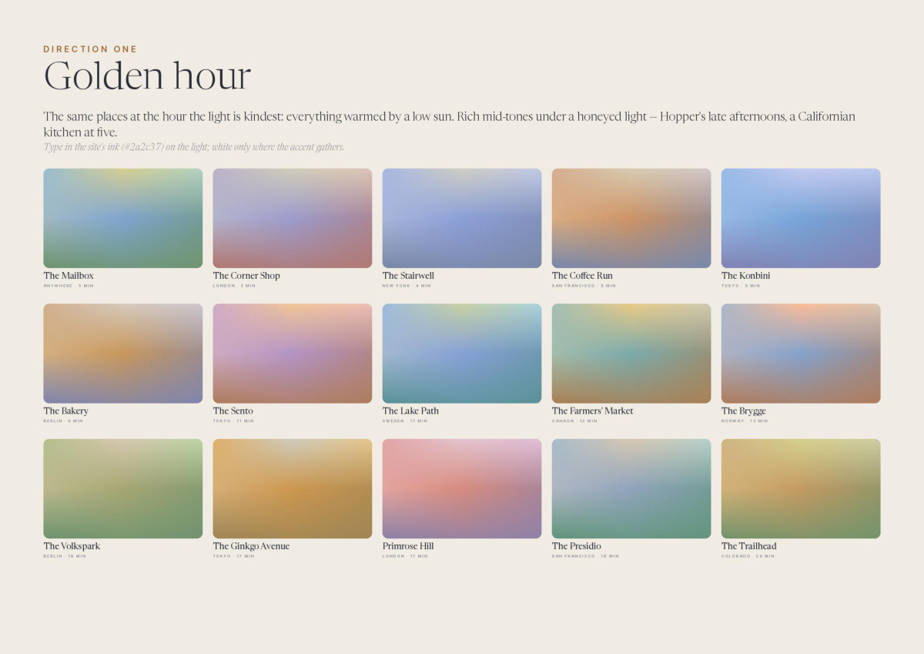924x654 pixels.
Task: Click the Primrose Hill gradient image
Action: click(x=462, y=488)
